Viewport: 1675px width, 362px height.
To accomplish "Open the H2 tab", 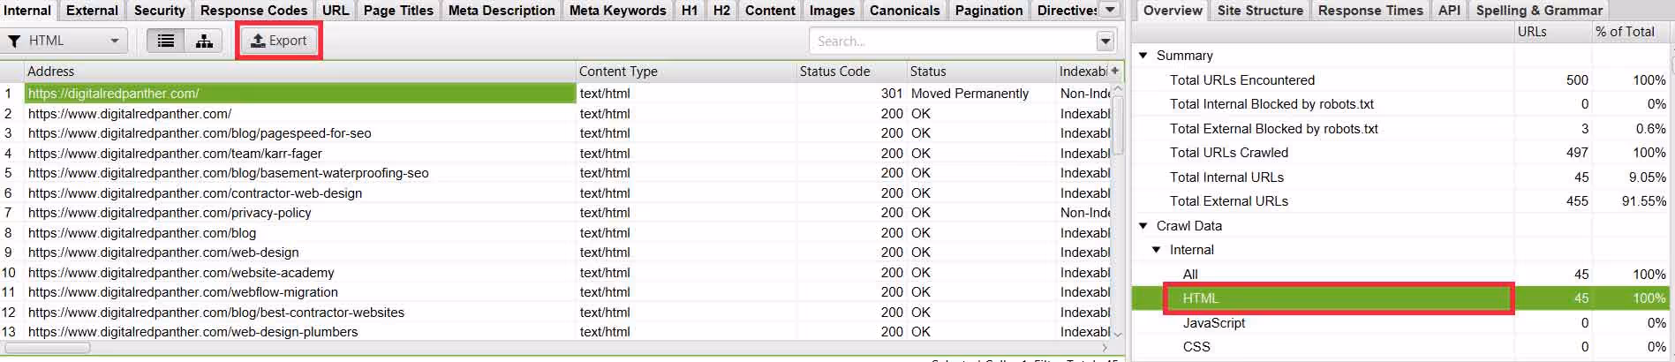I will [721, 11].
